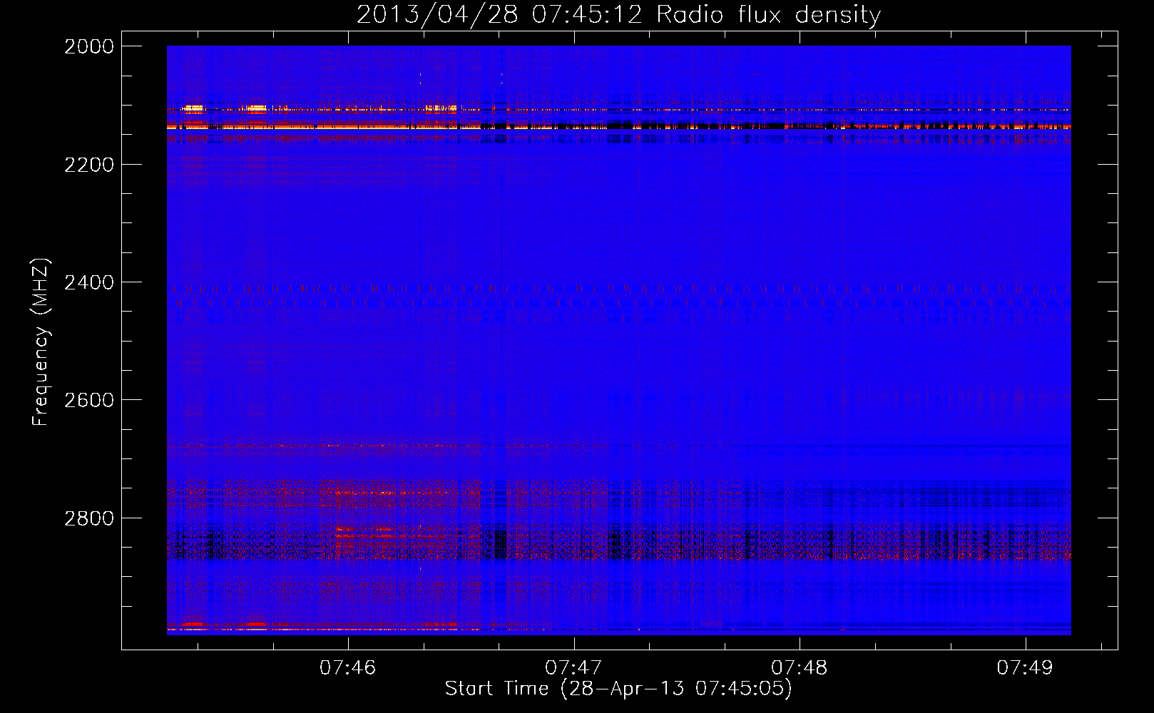Click the 07:48 time tick label
1154x713 pixels.
pyautogui.click(x=800, y=668)
